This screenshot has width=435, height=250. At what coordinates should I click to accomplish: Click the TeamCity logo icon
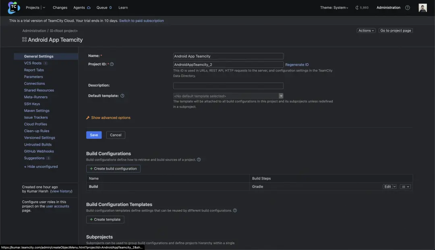(x=14, y=7)
